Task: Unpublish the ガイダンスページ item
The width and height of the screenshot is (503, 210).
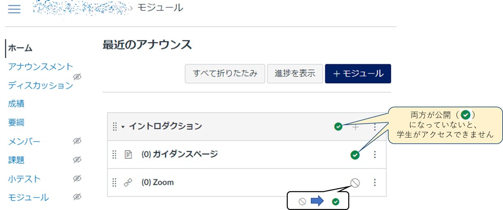Action: pyautogui.click(x=355, y=154)
